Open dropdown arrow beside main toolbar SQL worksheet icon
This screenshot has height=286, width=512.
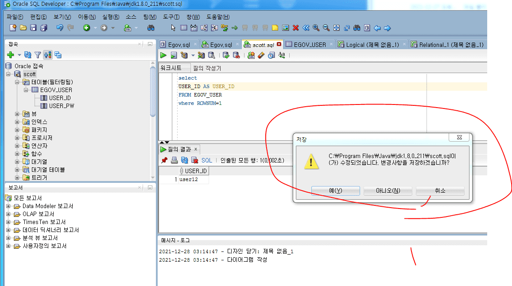(136, 28)
